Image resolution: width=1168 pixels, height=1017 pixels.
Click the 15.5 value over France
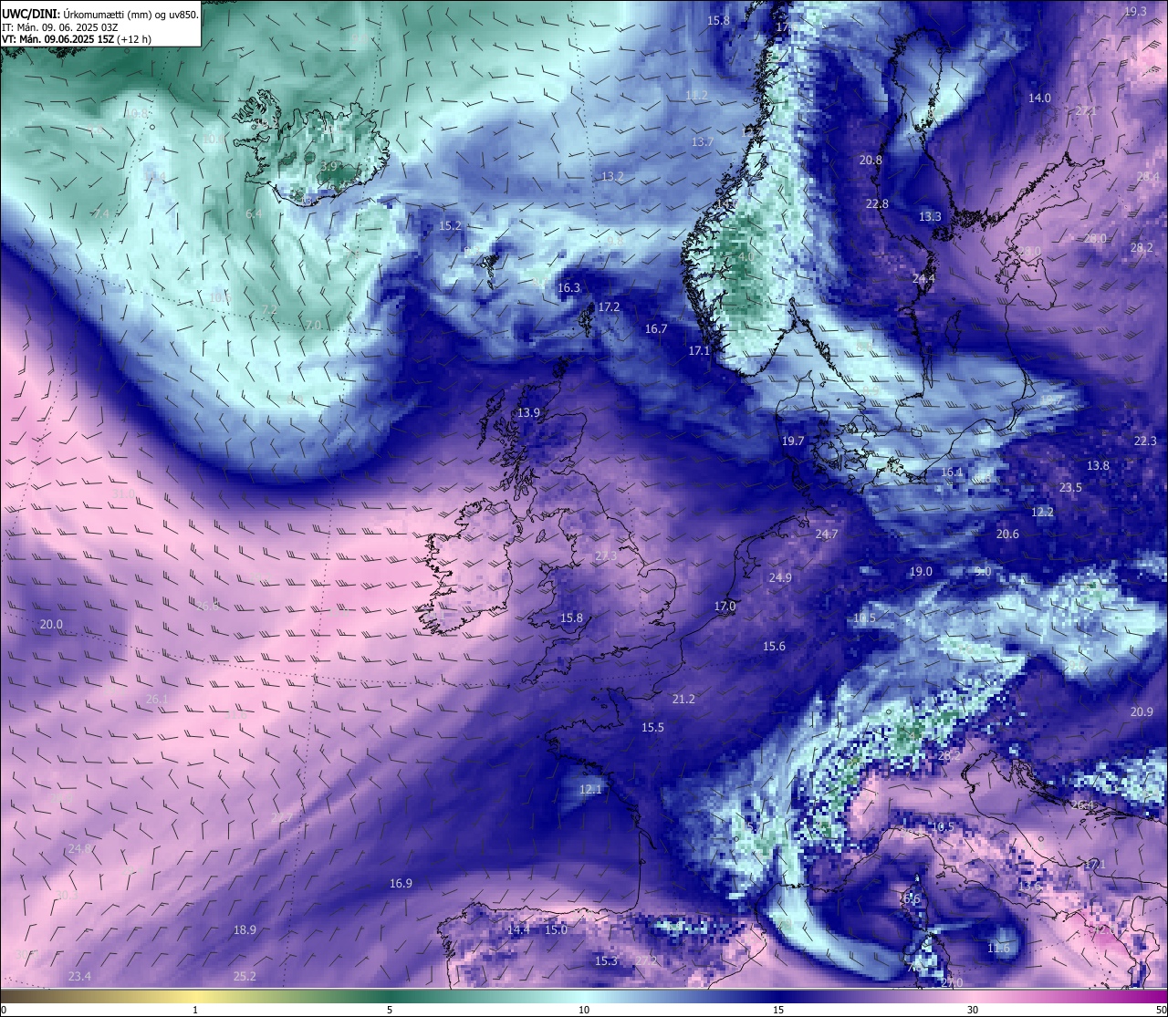pos(652,728)
